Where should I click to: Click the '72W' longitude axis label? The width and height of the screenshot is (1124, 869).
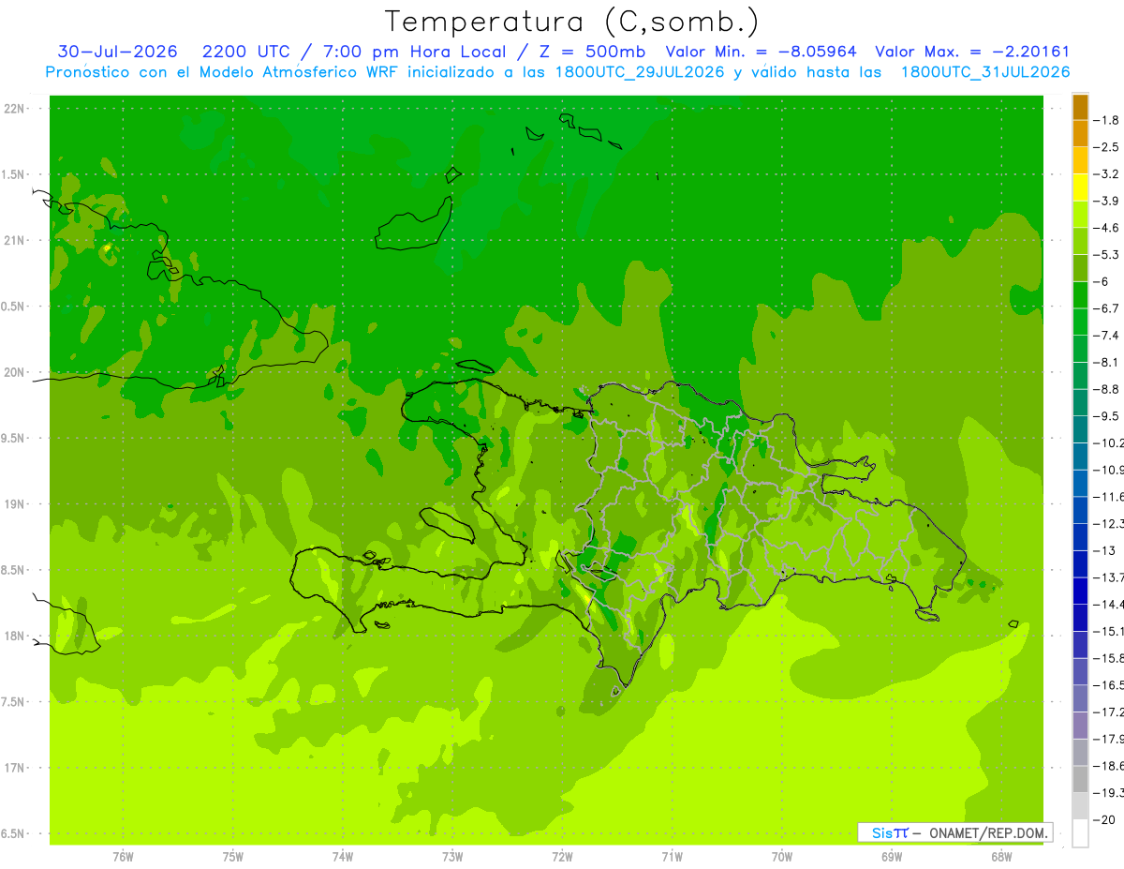(562, 857)
